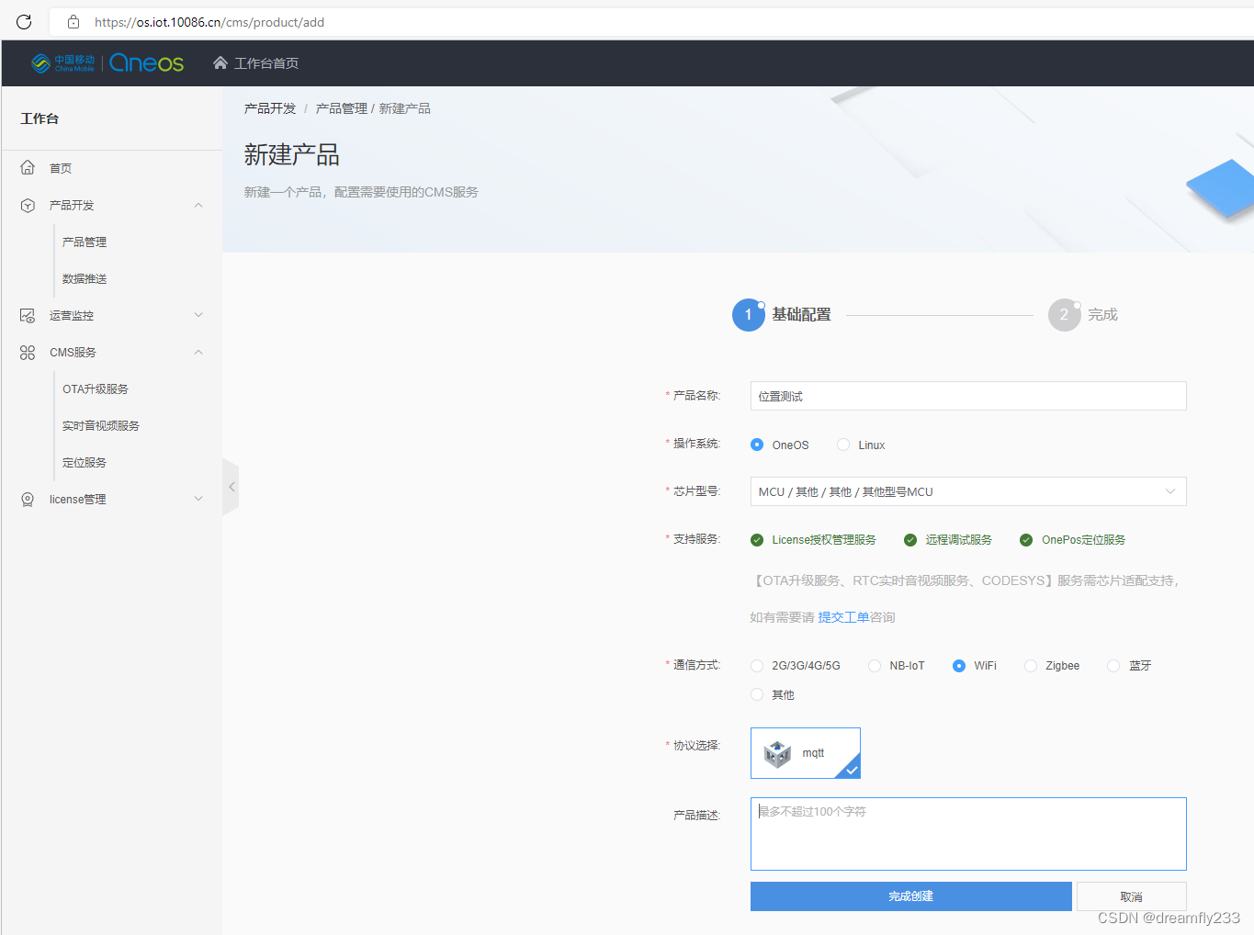Click the 产品描述 text area
Viewport: 1254px width, 935px height.
pos(968,834)
